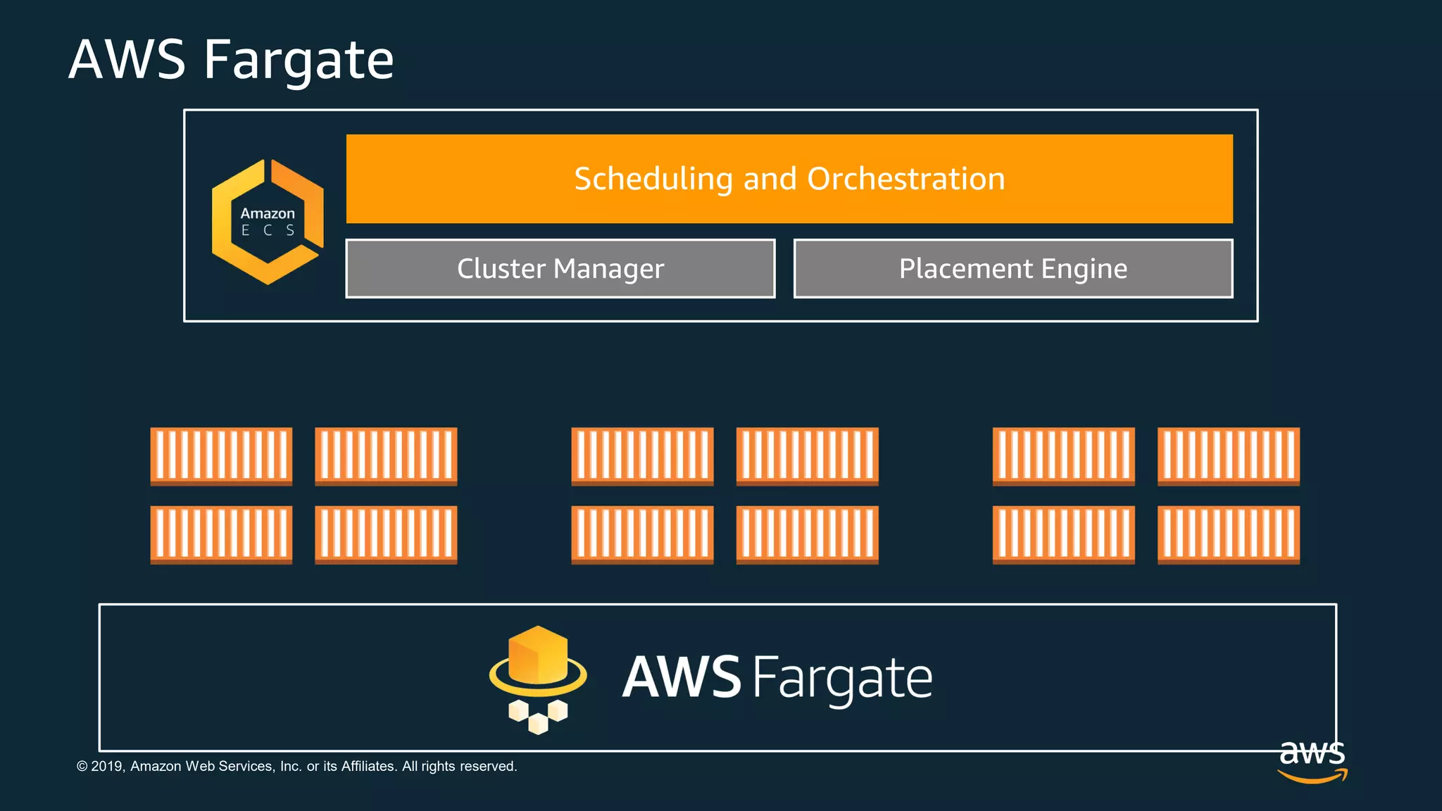This screenshot has width=1442, height=811.
Task: Click the aws smile logo
Action: coord(1312,761)
